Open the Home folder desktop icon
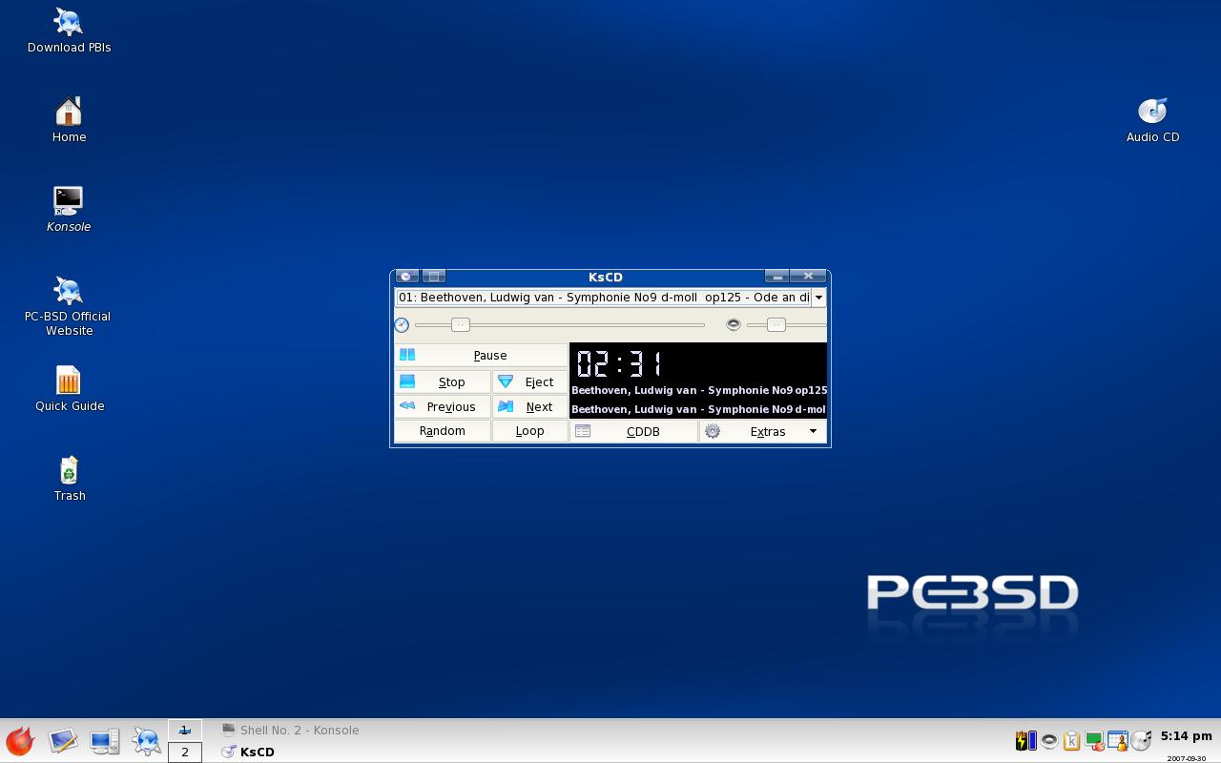The image size is (1221, 763). coord(69,120)
